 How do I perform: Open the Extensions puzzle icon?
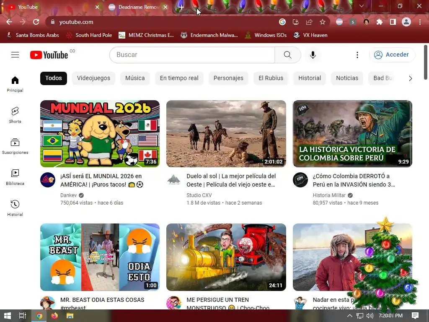(x=380, y=22)
